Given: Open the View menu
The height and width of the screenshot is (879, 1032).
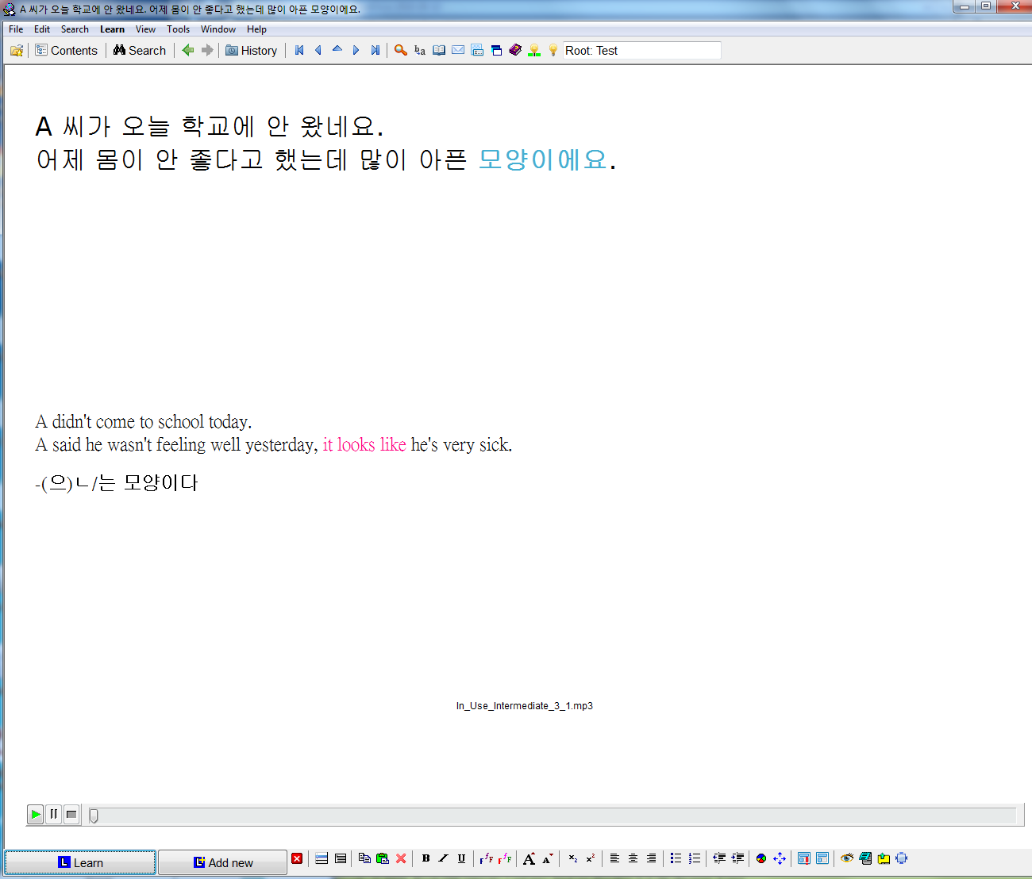Looking at the screenshot, I should click(145, 29).
